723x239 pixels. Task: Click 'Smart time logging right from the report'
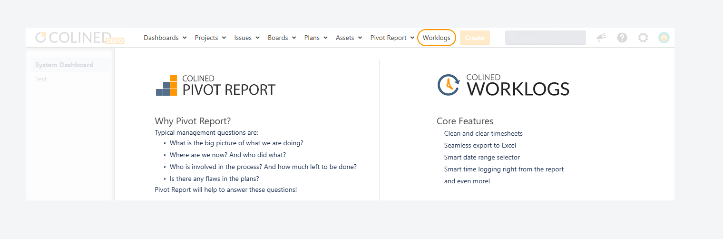pos(504,169)
